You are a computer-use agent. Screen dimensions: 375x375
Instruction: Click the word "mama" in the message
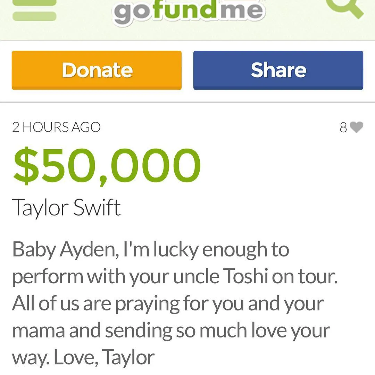(x=38, y=331)
